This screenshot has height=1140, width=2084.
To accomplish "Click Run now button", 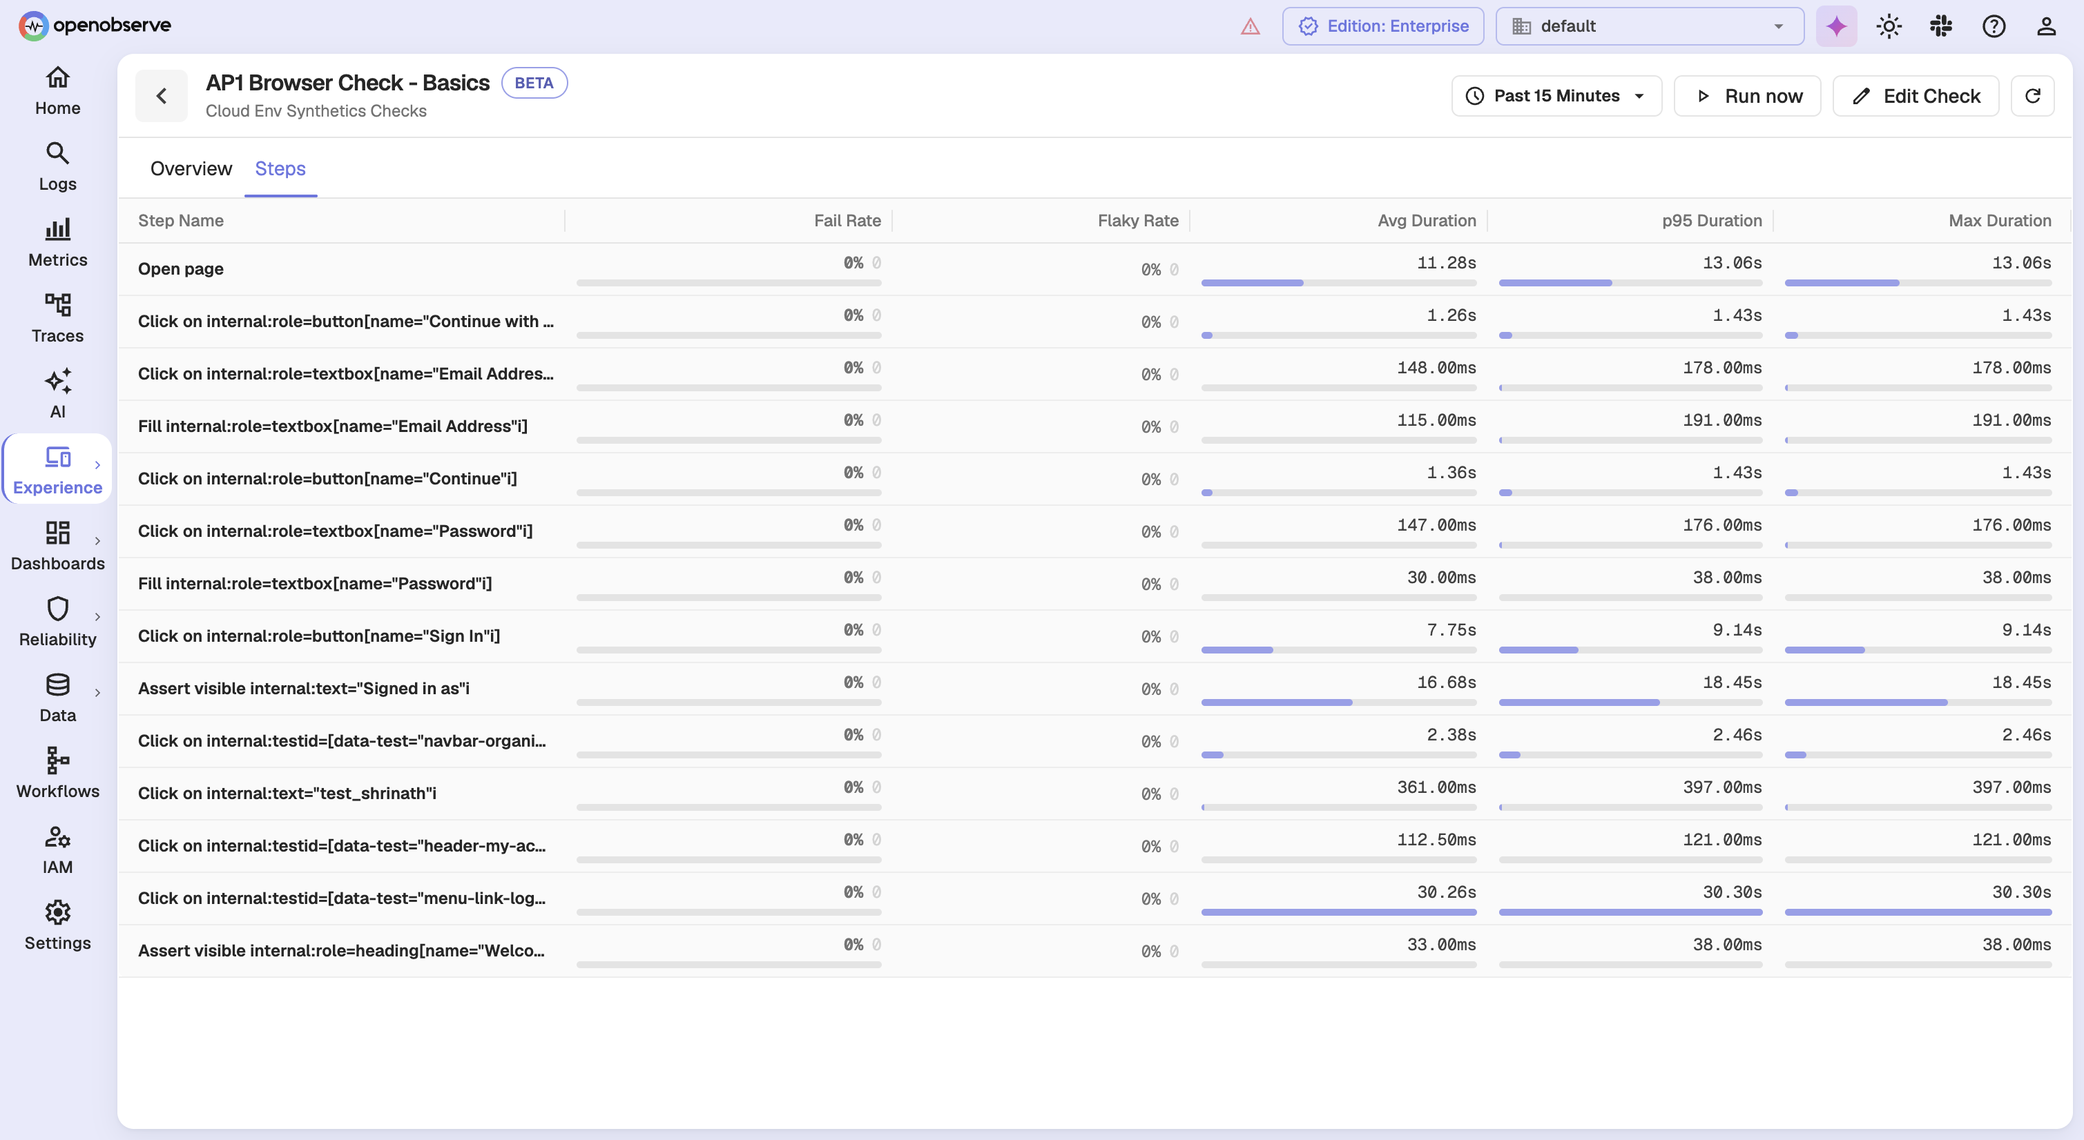I will coord(1748,96).
